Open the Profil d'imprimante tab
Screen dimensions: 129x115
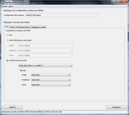click(23, 27)
